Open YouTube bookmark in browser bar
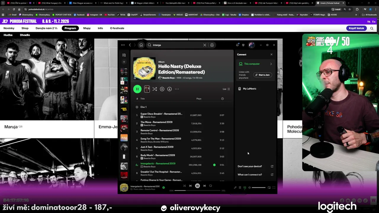The width and height of the screenshot is (379, 213). tap(109, 14)
